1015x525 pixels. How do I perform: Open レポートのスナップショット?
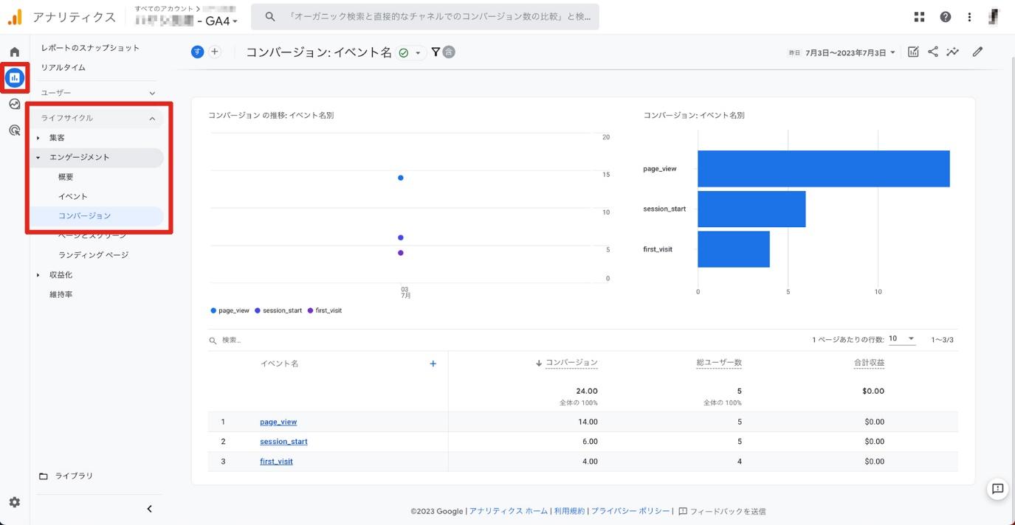click(90, 48)
